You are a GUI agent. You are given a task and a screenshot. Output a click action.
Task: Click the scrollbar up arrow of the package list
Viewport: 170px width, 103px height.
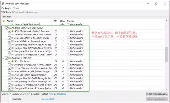(166, 21)
